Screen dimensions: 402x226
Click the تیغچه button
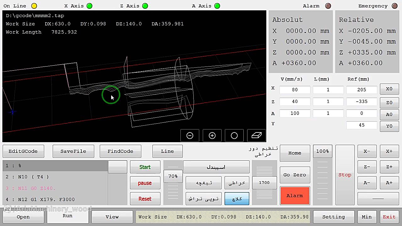[204, 183]
